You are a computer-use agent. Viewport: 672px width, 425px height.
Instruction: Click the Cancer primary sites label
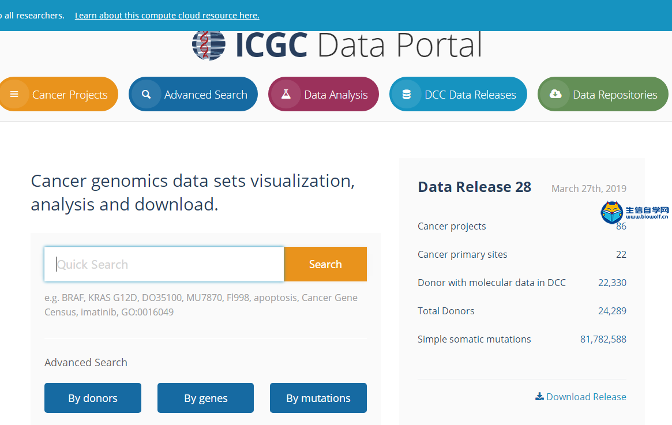click(x=463, y=254)
